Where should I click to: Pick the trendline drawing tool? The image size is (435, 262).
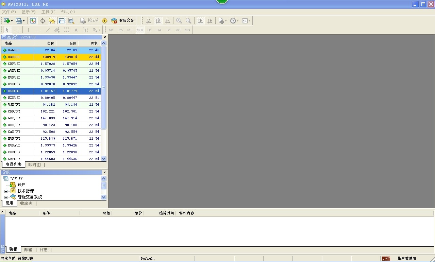coord(48,30)
